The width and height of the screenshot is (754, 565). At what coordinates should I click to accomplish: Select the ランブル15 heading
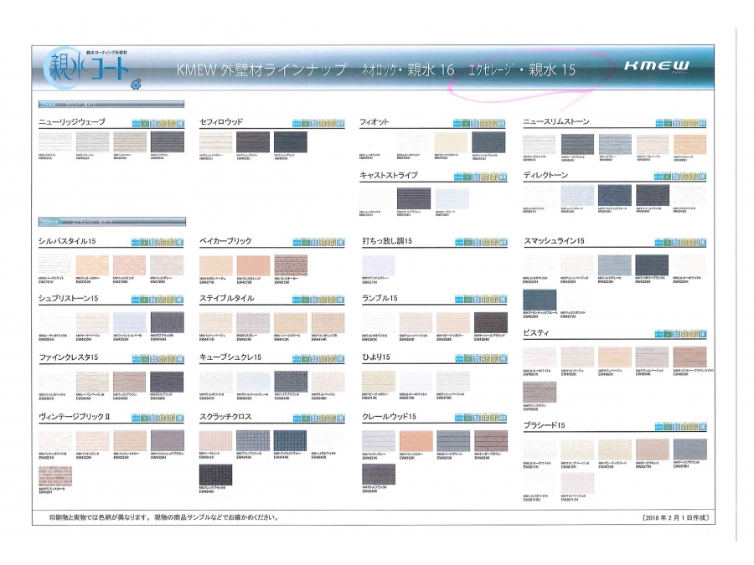(380, 298)
